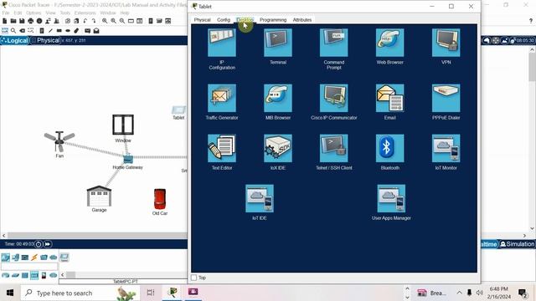
Task: Open the notifications center icon
Action: 523,293
